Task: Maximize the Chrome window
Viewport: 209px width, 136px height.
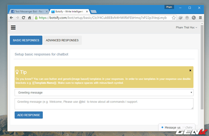Action: pos(189,8)
